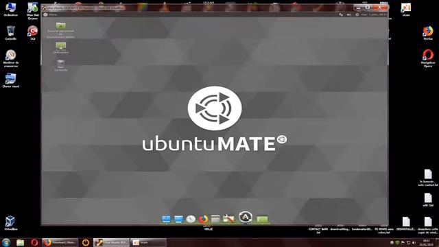Select the CONTACT BANK text file label
This screenshot has height=247, width=439.
[318, 231]
